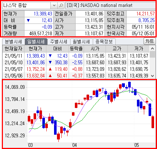This screenshot has width=157, height=149.
Task: Click the 차트 button
Action: [150, 41]
